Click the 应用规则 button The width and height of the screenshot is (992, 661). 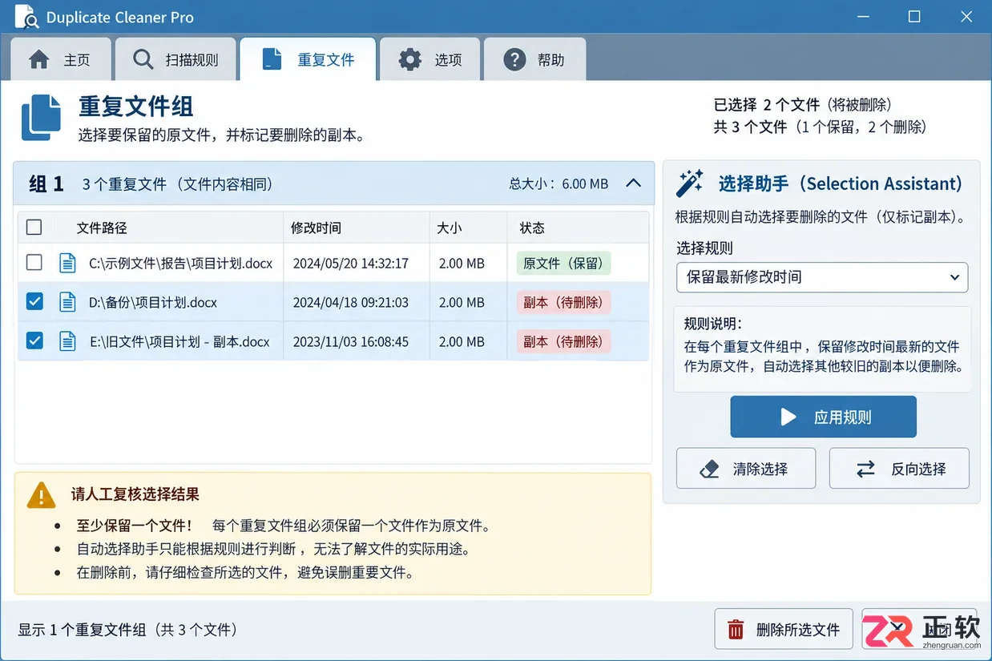[x=823, y=417]
